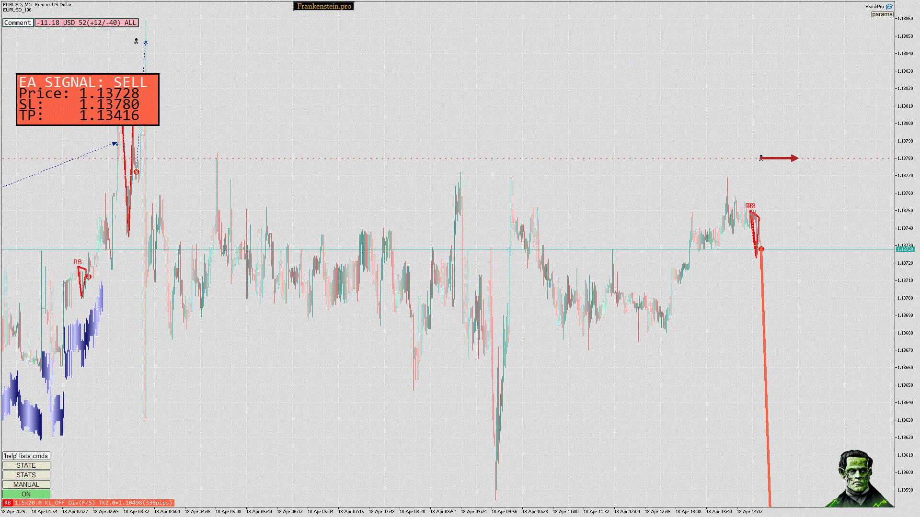This screenshot has width=920, height=517.
Task: Open the params panel
Action: coord(882,14)
